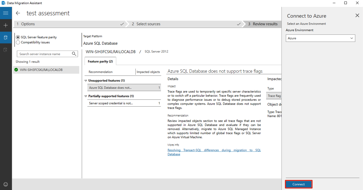Open the Assessments icon in sidebar

[6, 37]
